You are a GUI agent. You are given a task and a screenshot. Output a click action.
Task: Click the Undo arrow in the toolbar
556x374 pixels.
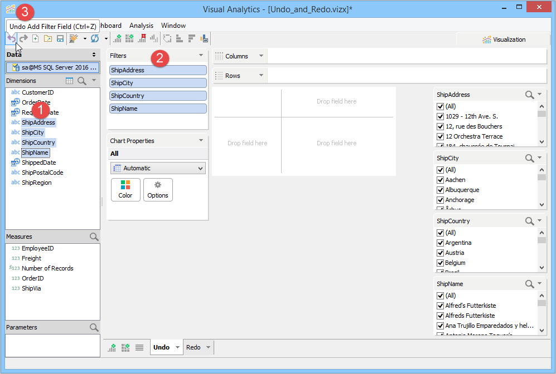point(11,38)
